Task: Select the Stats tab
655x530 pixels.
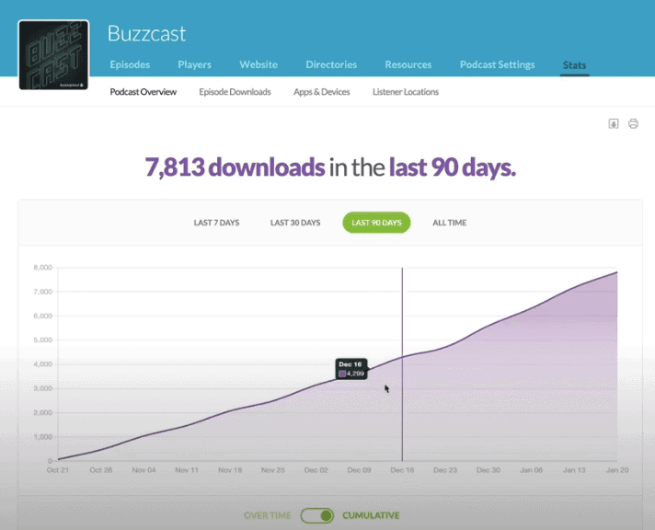Action: click(x=574, y=65)
